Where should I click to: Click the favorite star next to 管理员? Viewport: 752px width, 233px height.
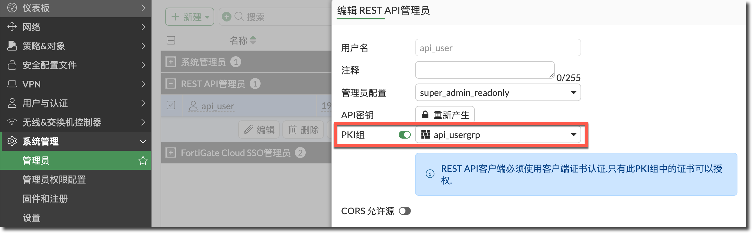point(143,160)
